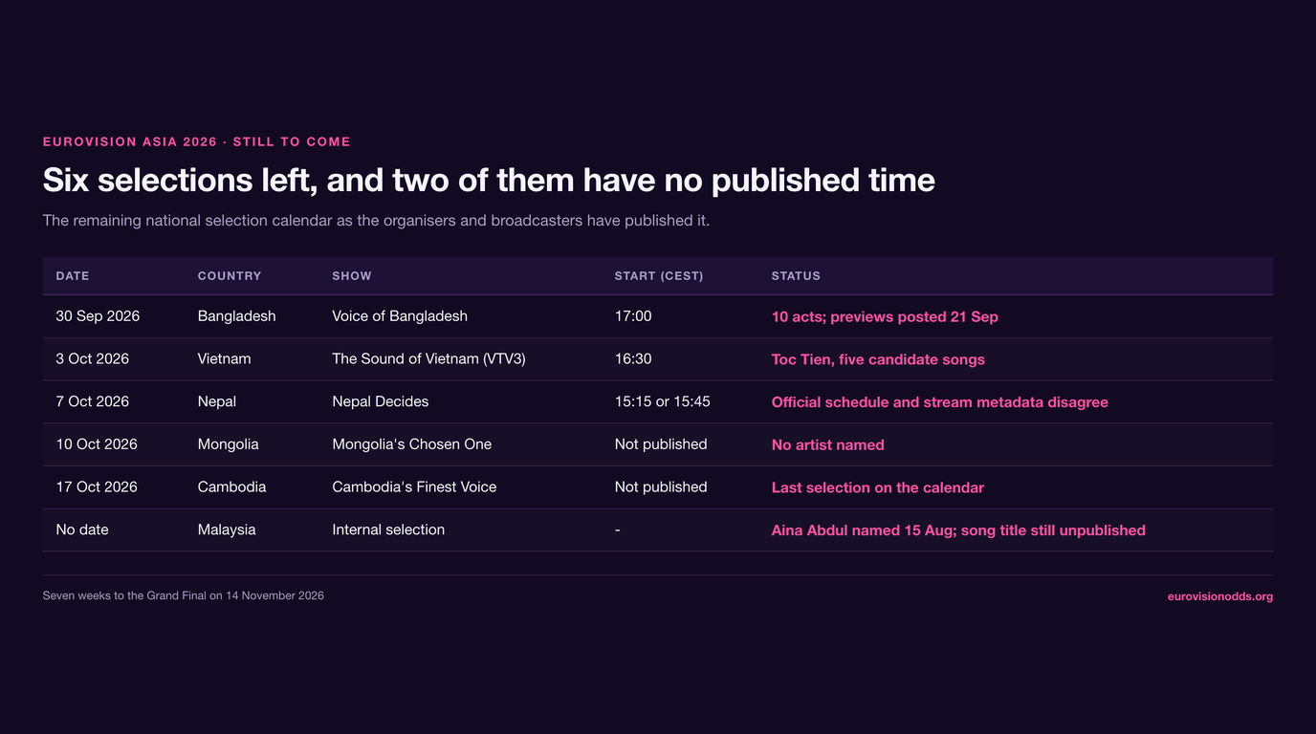Image resolution: width=1316 pixels, height=734 pixels.
Task: Click the 'remaining national selection calendar' subtitle
Action: (376, 221)
